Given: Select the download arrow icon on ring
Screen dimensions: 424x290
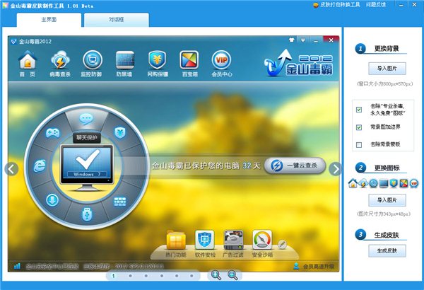Looking at the screenshot, I should pyautogui.click(x=52, y=200).
